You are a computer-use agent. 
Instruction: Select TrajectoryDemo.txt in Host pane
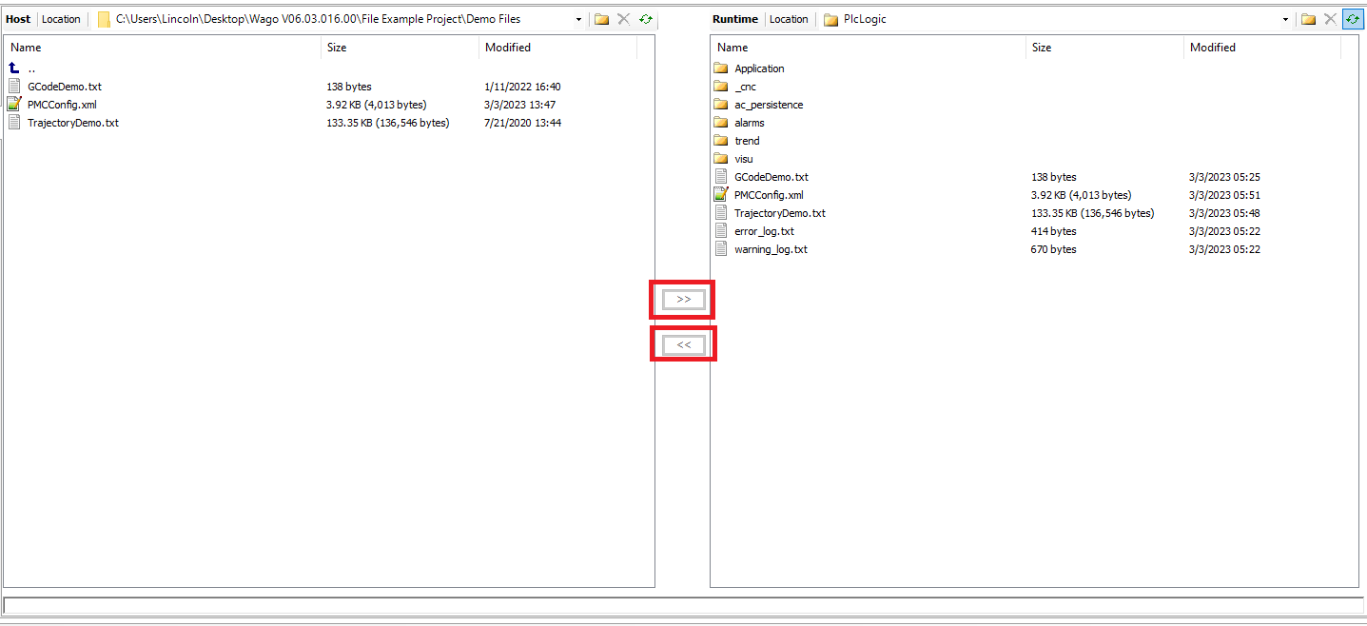(x=73, y=123)
